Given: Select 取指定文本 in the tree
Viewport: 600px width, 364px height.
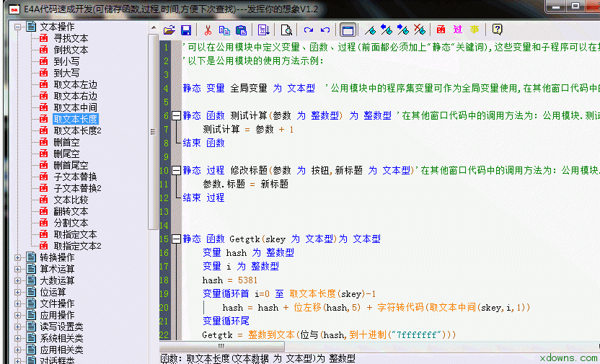Looking at the screenshot, I should point(76,234).
